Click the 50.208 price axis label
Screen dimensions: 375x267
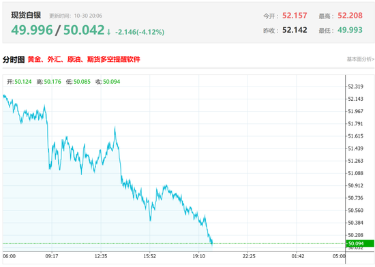click(x=356, y=235)
